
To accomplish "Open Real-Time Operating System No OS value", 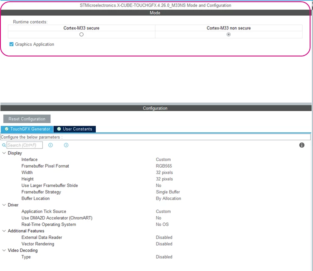I will pos(162,225).
